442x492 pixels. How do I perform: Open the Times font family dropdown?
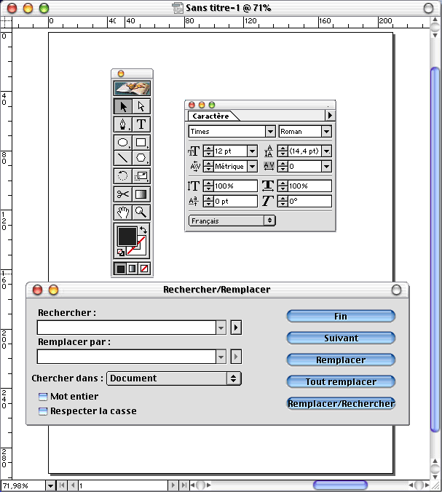[x=270, y=132]
